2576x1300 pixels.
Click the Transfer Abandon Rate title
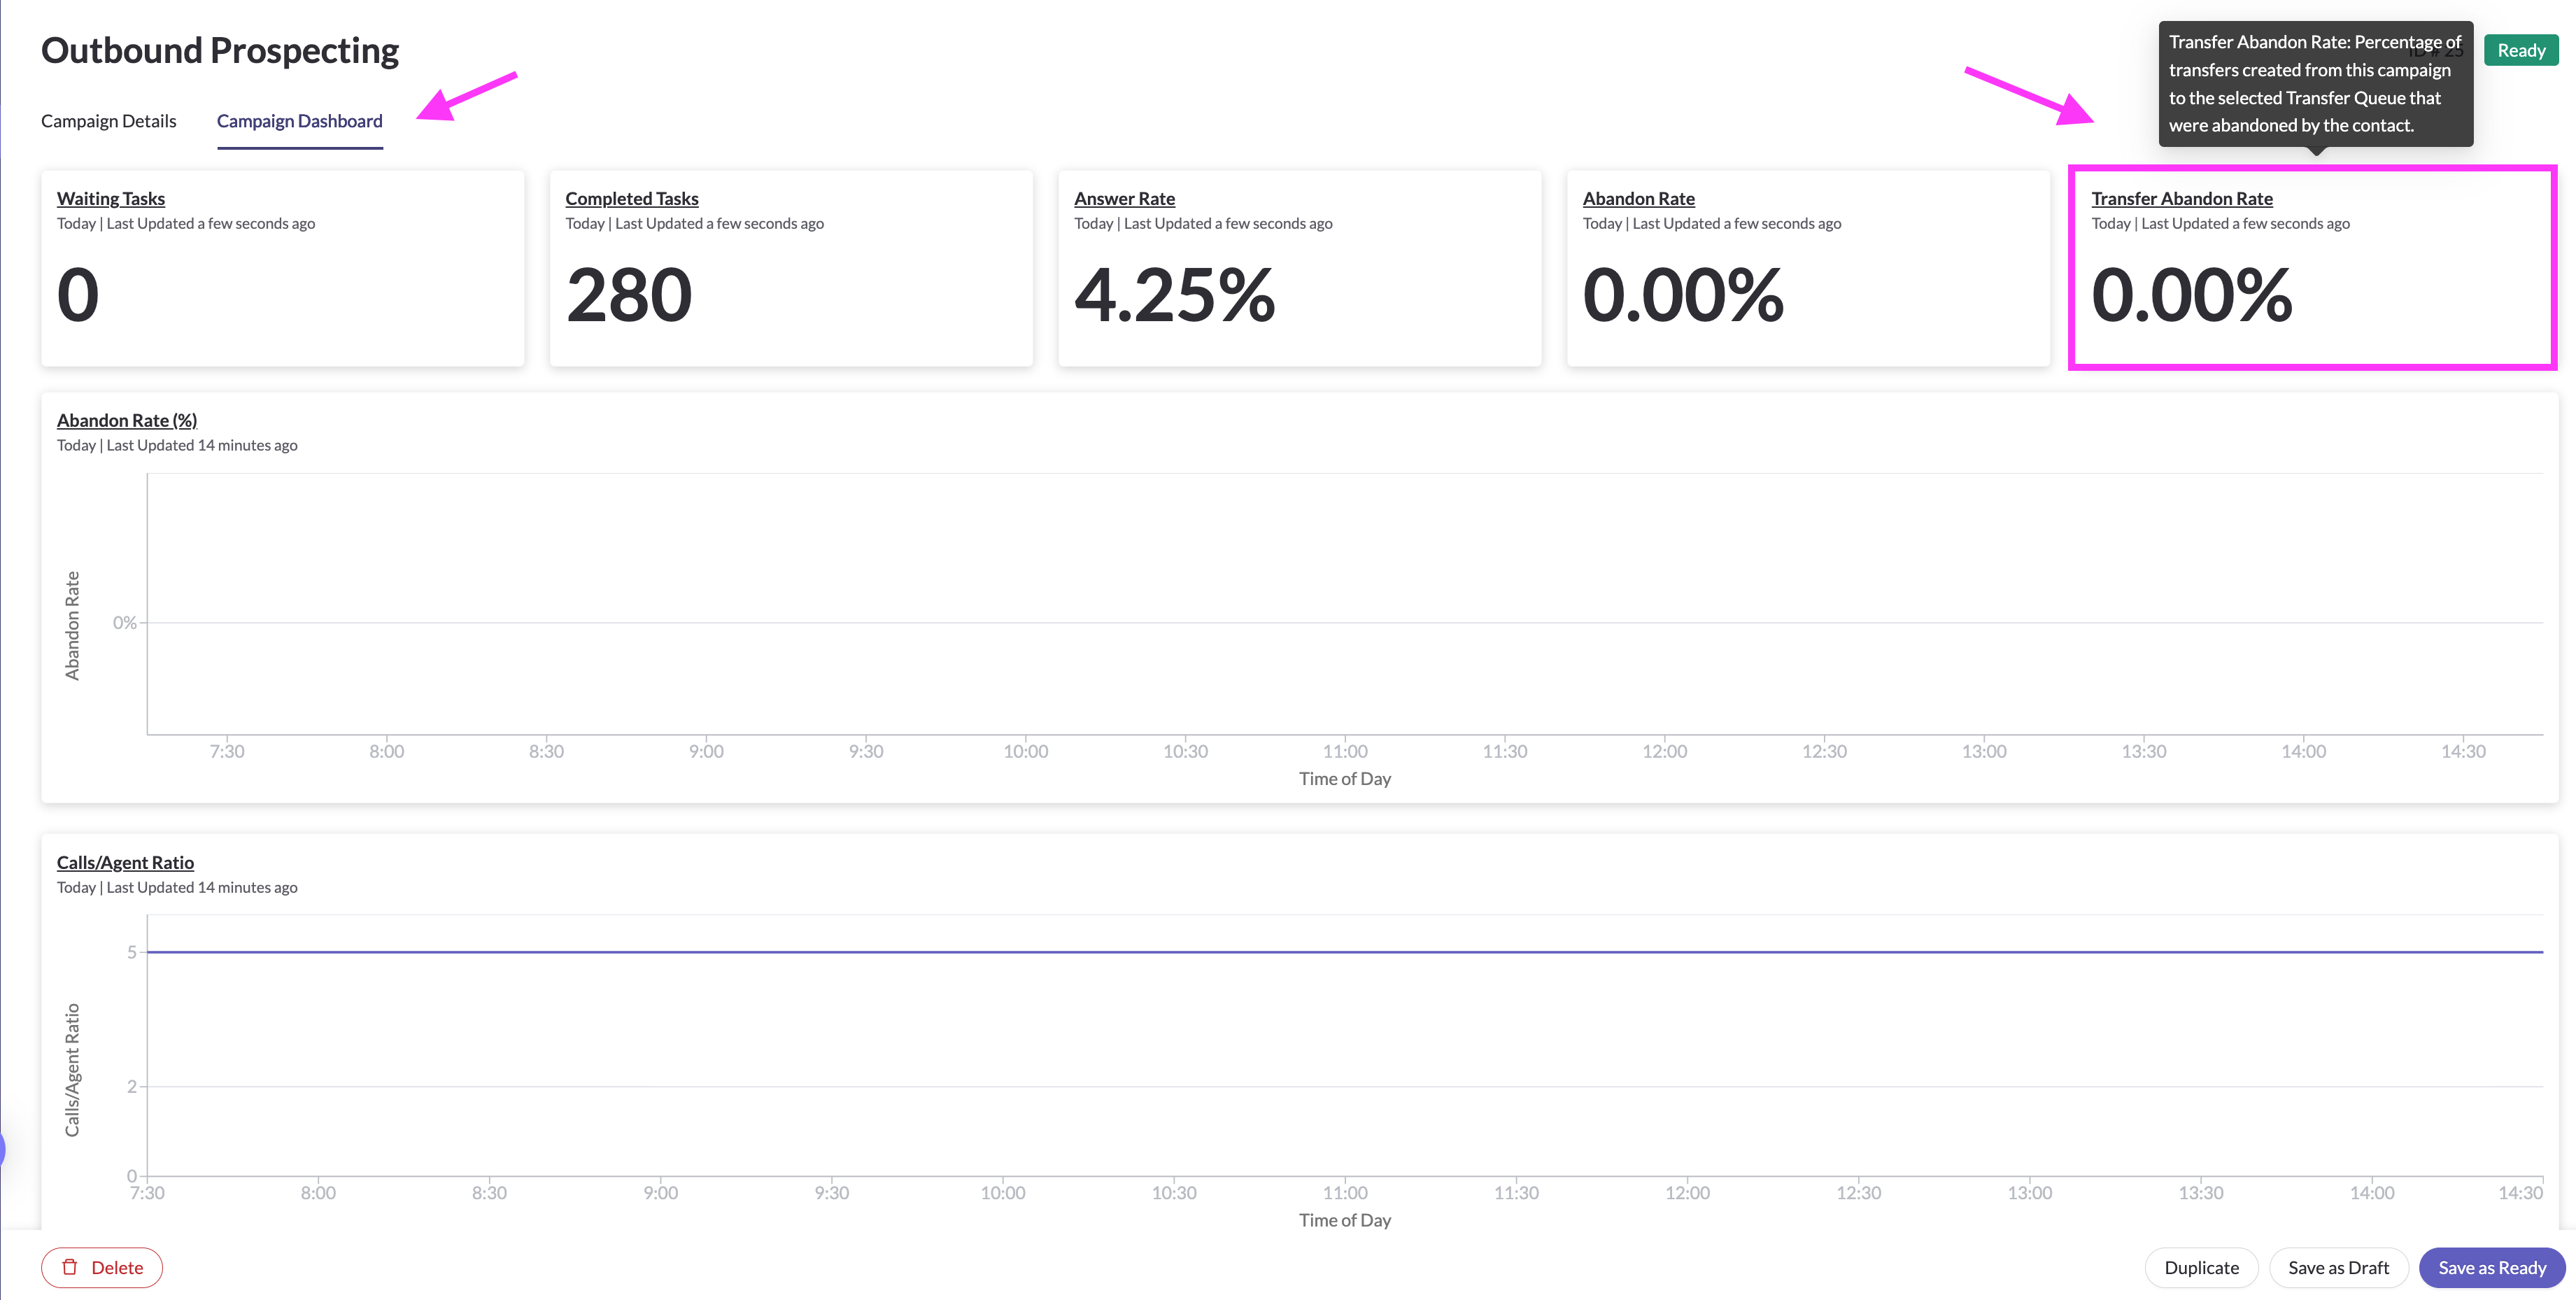2181,198
